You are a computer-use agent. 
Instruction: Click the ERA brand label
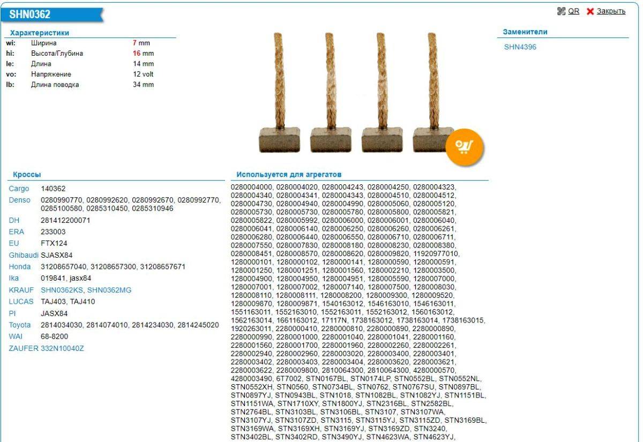(16, 231)
